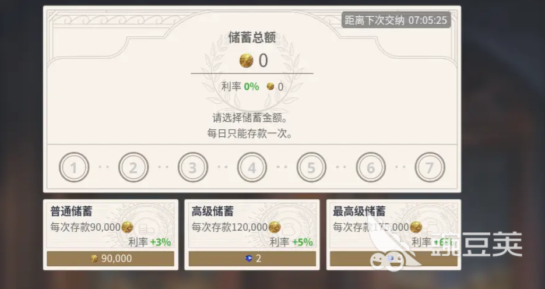Click the blue diamond icon on 高级储蓄 button
The image size is (545, 289).
(249, 259)
